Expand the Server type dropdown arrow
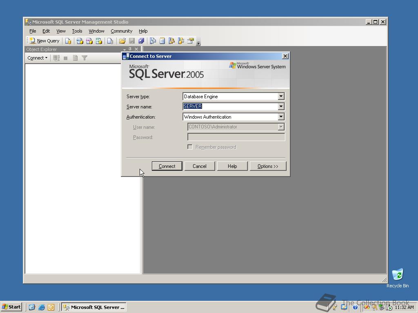The image size is (418, 313). (281, 96)
